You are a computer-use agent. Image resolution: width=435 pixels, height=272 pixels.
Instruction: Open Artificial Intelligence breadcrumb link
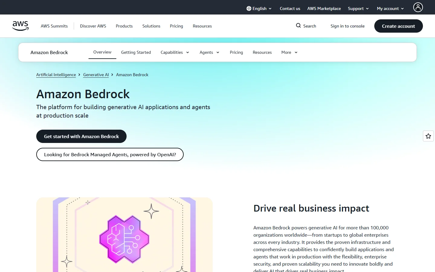click(56, 75)
